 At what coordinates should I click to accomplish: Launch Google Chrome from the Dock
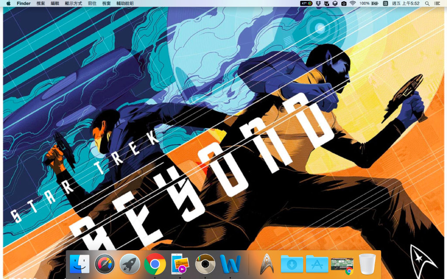coord(155,264)
